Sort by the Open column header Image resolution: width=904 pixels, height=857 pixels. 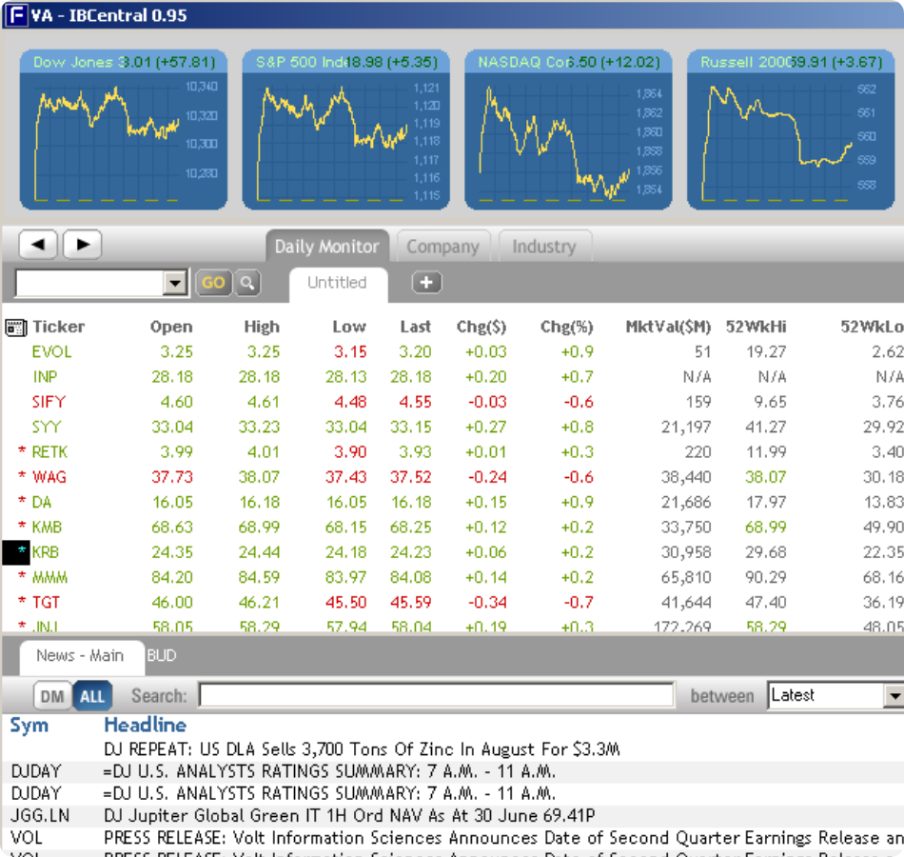coord(171,327)
